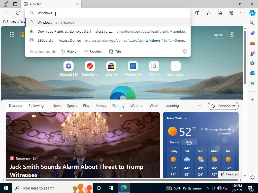258x193 pixels.
Task: Open Jack Smith Sounds Alarm article
Action: click(77, 171)
